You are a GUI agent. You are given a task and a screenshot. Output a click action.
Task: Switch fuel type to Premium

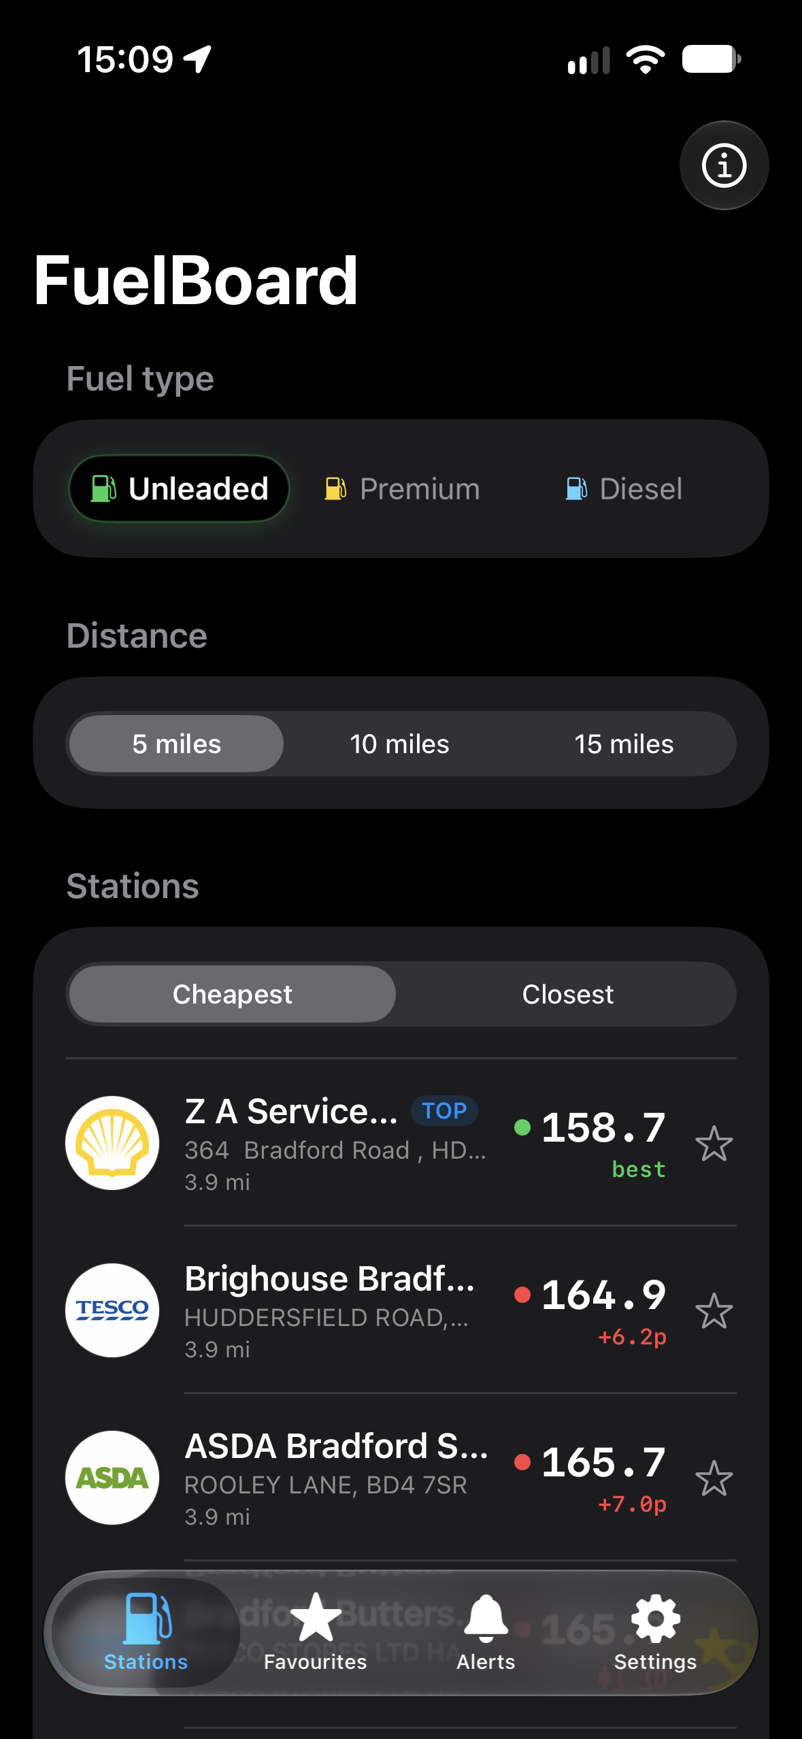point(402,488)
